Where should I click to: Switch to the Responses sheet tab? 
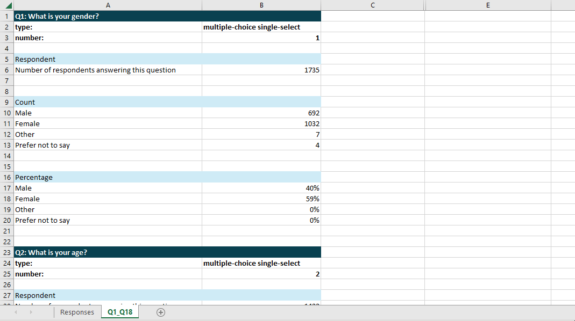tap(77, 312)
